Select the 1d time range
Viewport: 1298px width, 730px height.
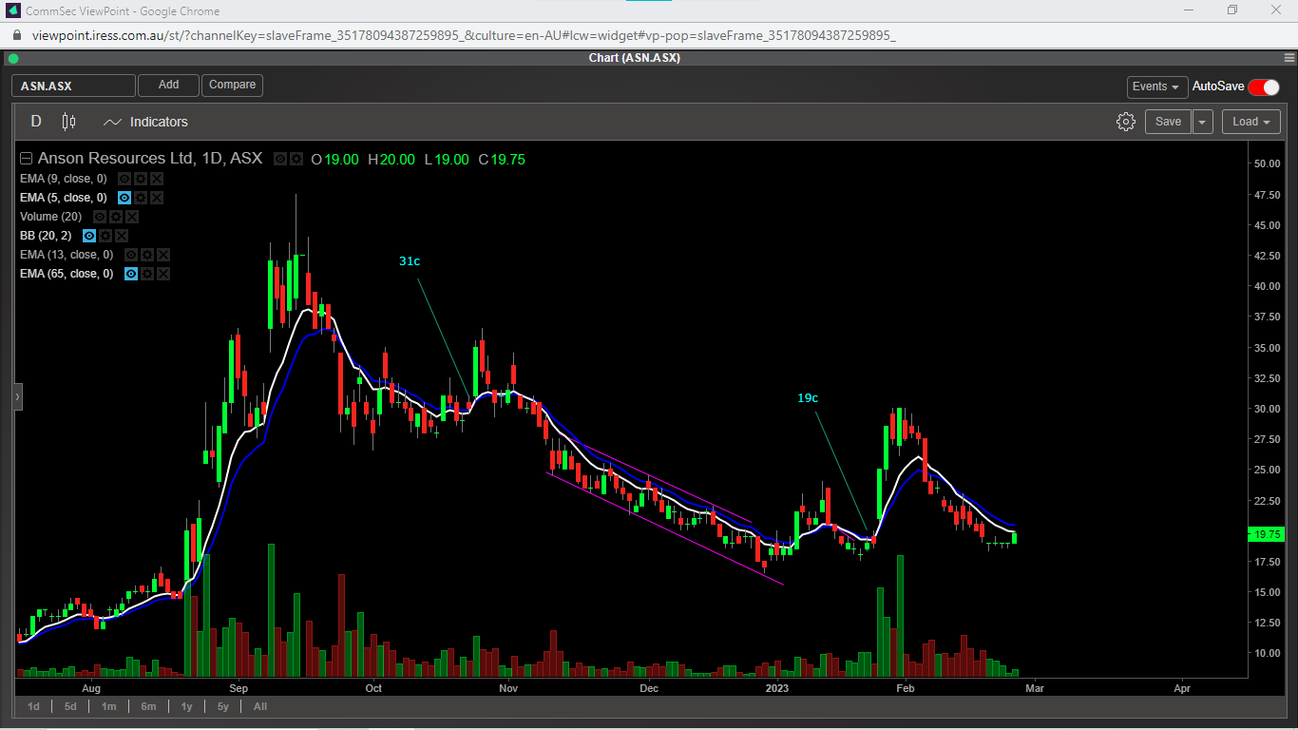[x=33, y=706]
